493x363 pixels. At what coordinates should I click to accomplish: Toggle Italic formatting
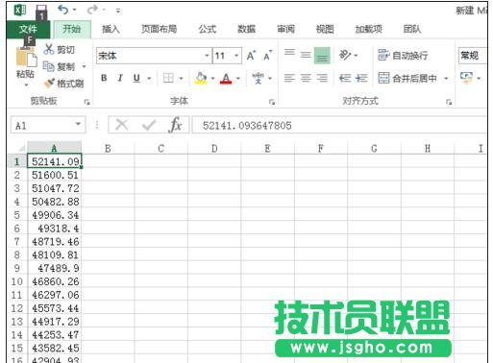coord(120,78)
